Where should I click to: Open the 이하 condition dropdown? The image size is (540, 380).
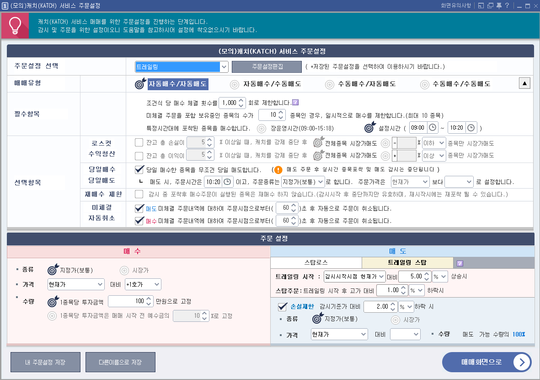tap(434, 143)
